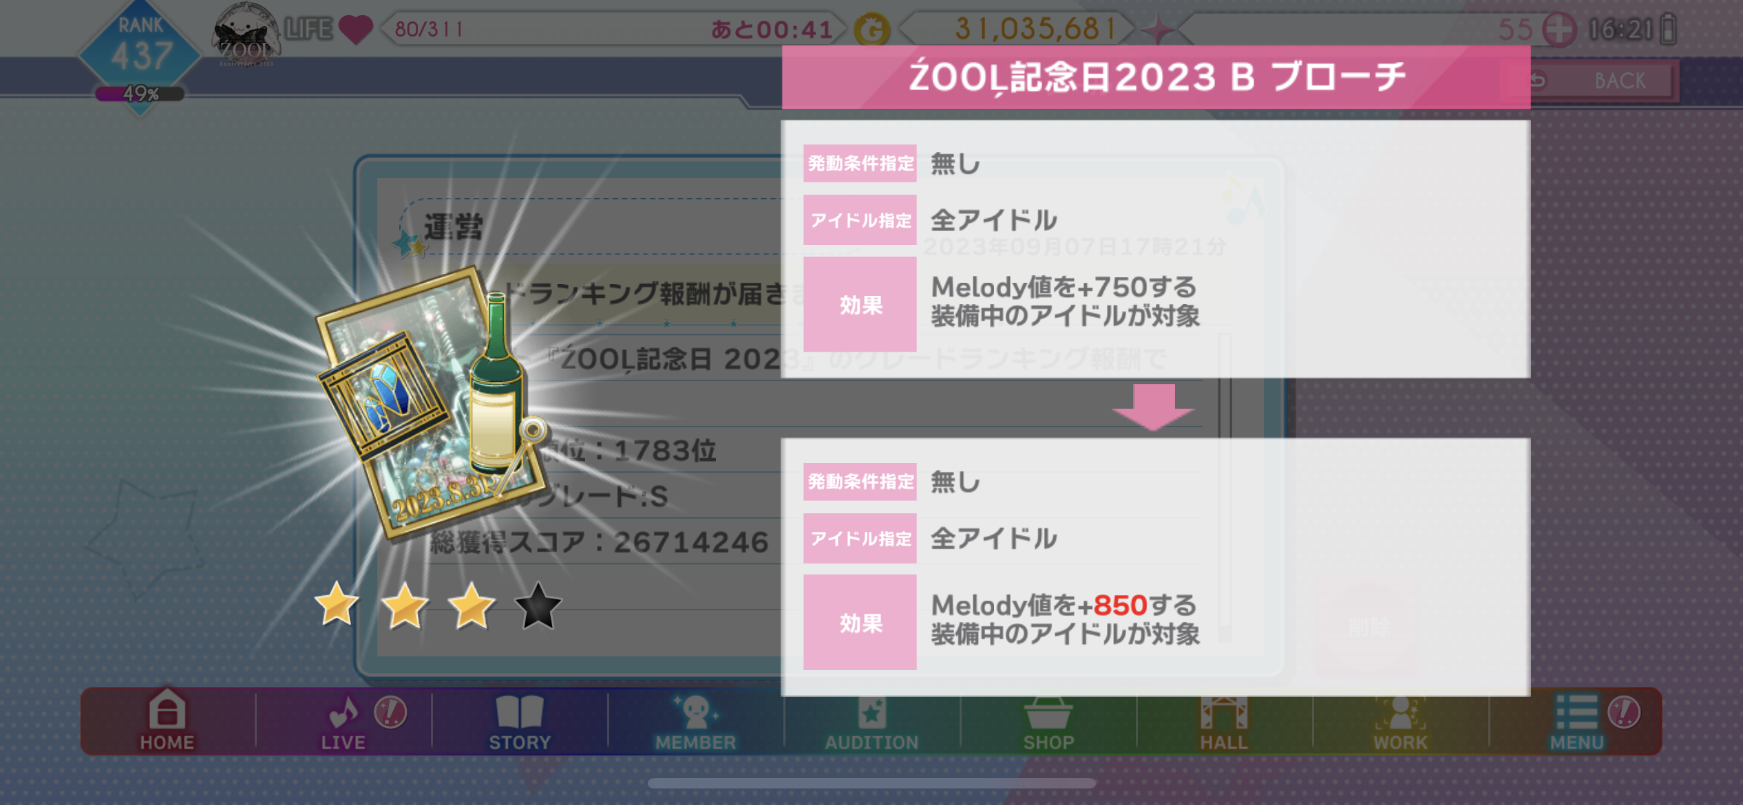This screenshot has height=805, width=1743.
Task: Click the pink upgrade arrow
Action: tap(1153, 407)
